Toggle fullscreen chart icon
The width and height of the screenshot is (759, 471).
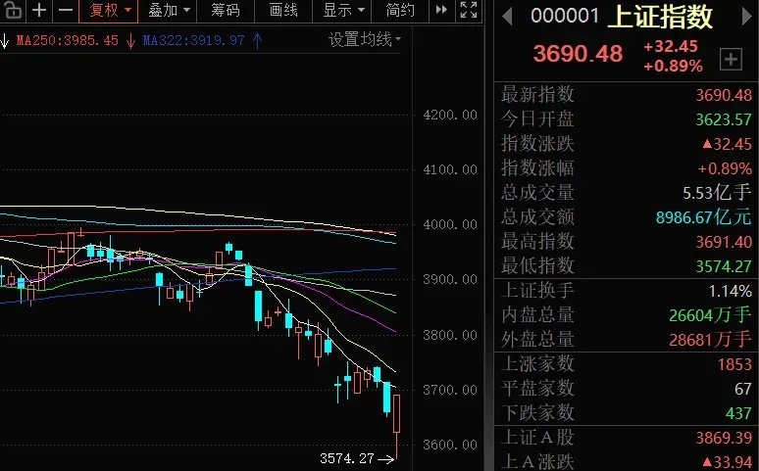469,10
